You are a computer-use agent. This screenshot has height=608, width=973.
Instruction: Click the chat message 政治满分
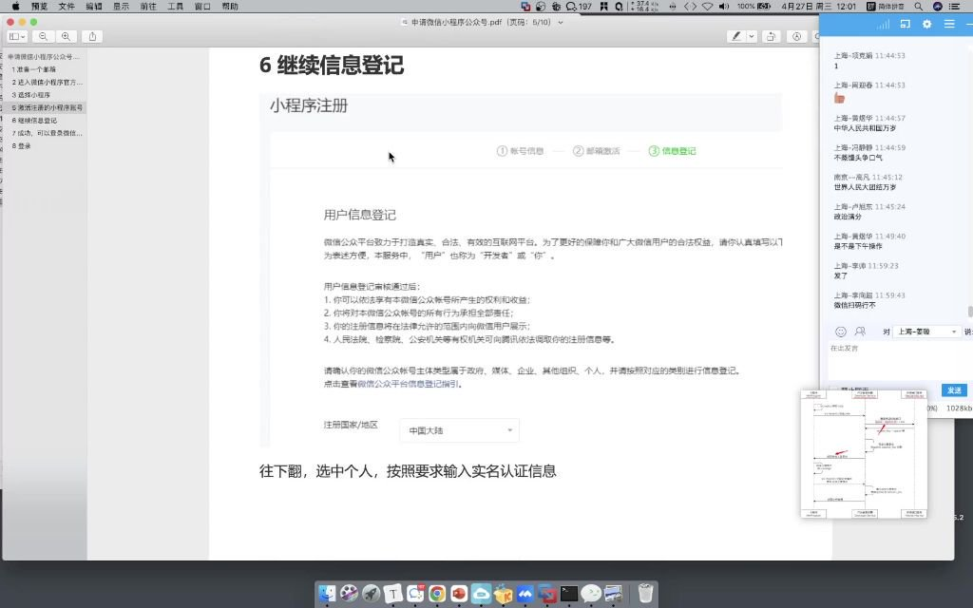pos(847,217)
